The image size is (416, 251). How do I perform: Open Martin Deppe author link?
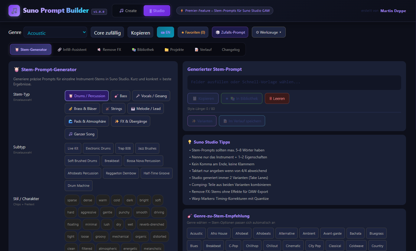(393, 11)
